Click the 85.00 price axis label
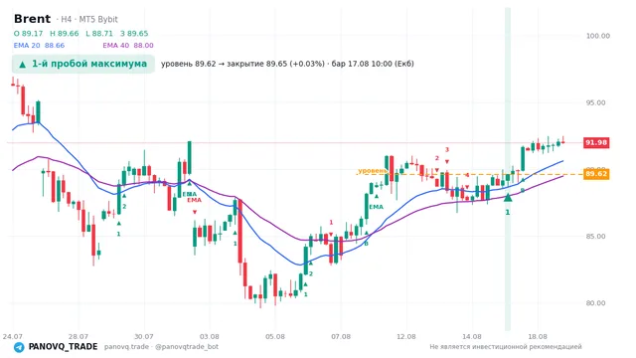This screenshot has height=358, width=636. click(x=595, y=237)
